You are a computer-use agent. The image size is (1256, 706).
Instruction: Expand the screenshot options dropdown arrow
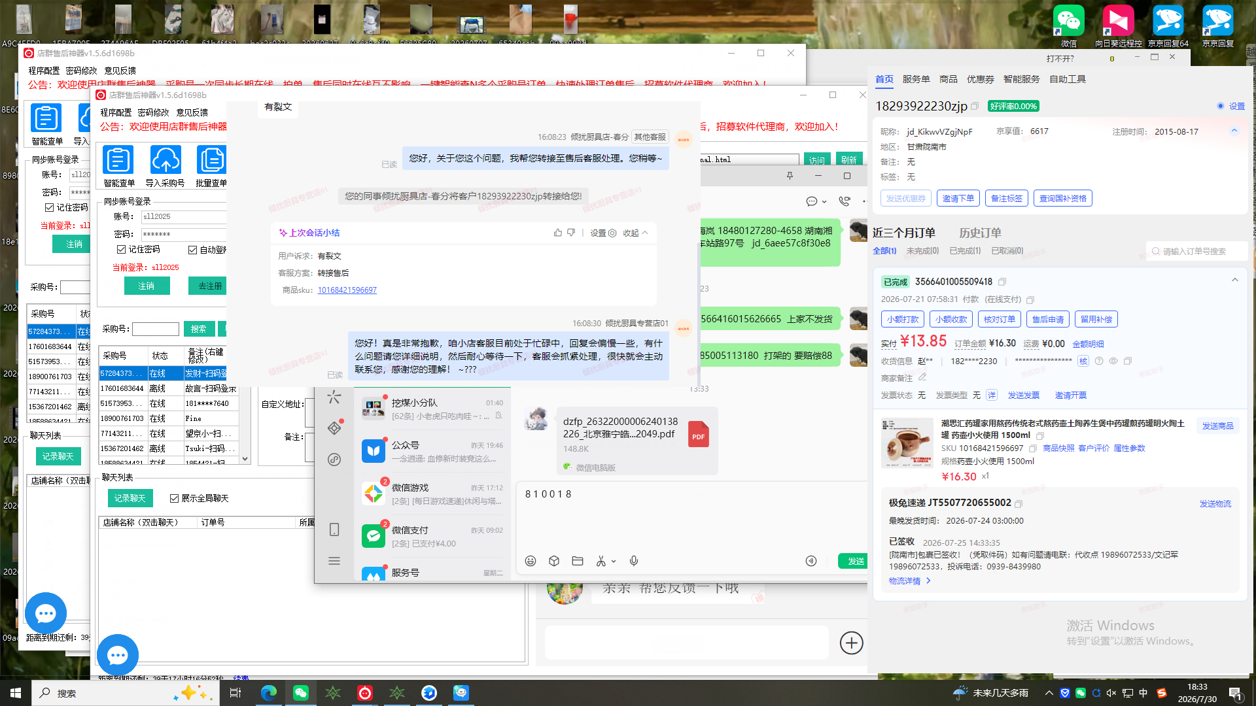pyautogui.click(x=614, y=561)
